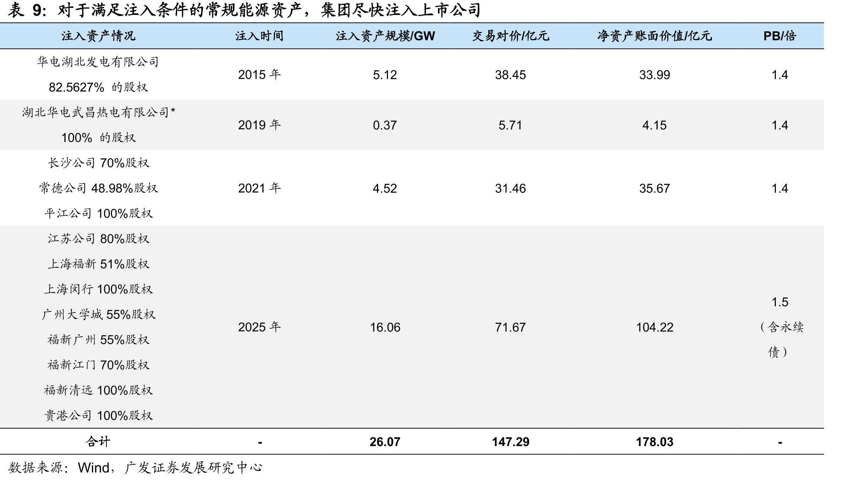Click the value 5.71
857x480 pixels.
[x=511, y=125]
